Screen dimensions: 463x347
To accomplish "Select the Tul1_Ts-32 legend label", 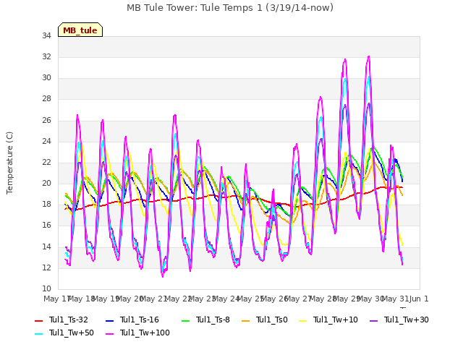I will coord(69,320).
